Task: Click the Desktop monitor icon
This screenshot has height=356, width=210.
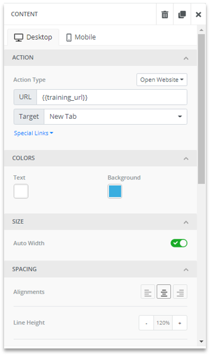Action: tap(19, 37)
